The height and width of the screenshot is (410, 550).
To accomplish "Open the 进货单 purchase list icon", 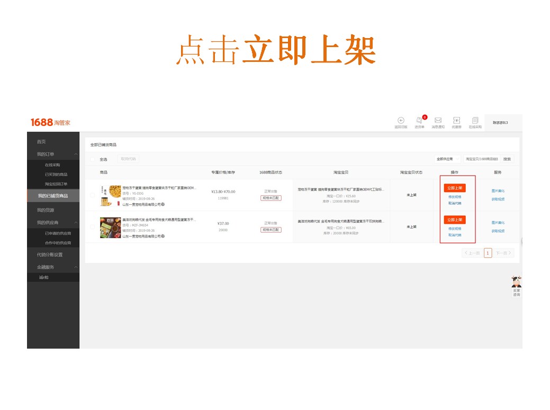I will tap(420, 122).
